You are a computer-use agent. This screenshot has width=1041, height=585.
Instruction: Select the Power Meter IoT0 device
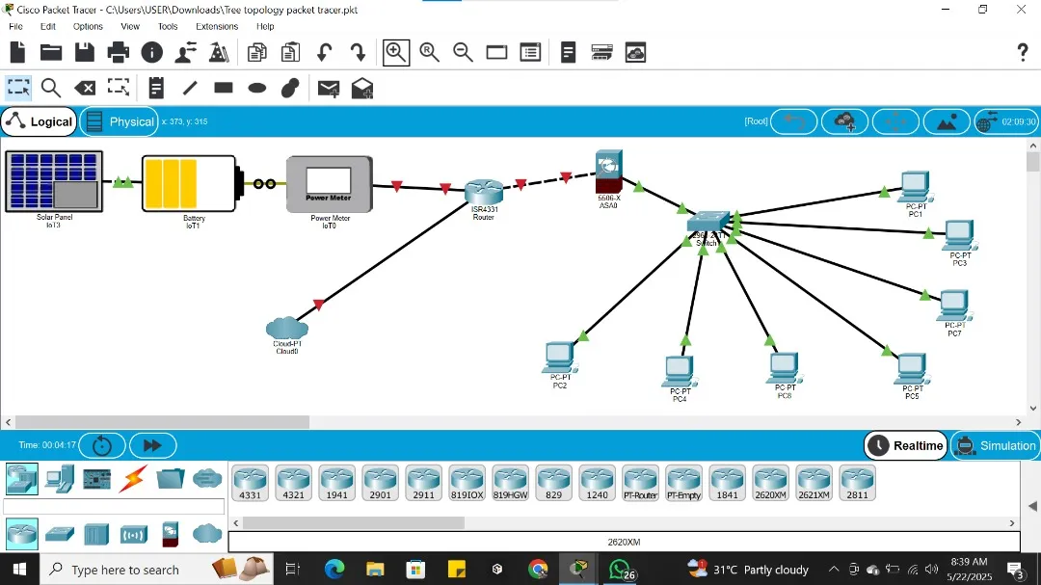[330, 184]
